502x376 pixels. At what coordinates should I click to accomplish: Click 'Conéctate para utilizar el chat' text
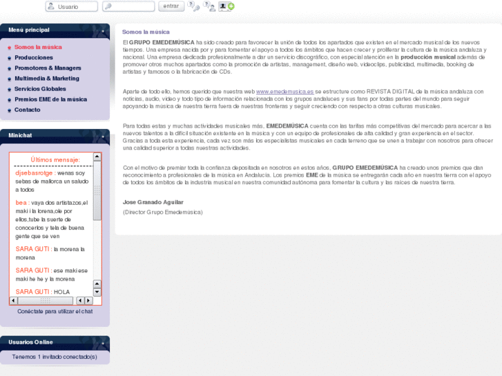point(55,311)
